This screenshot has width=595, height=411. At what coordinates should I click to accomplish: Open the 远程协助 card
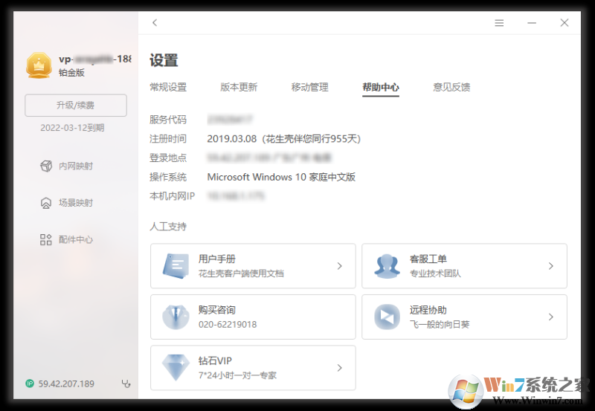[464, 317]
